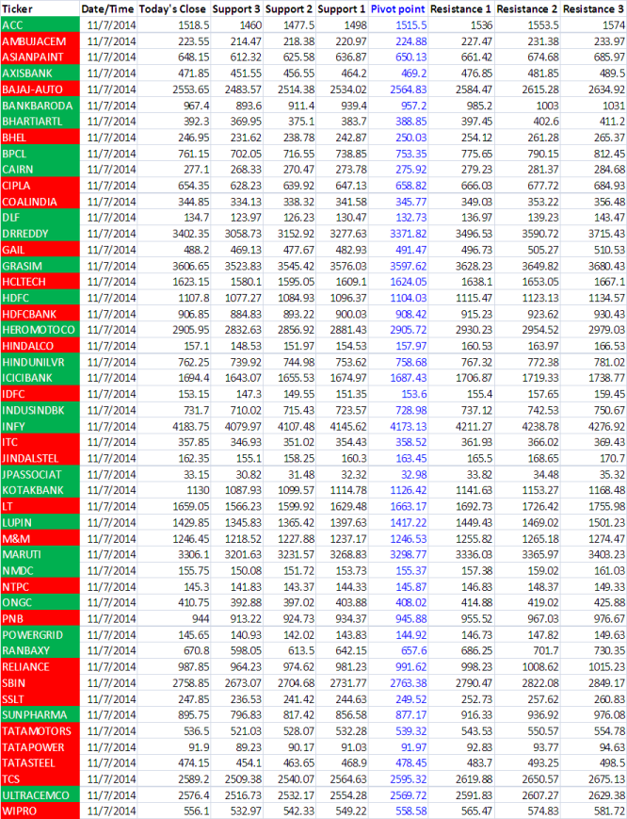The image size is (627, 819).
Task: Select TCS support 2 value 2540.07
Action: 296,778
